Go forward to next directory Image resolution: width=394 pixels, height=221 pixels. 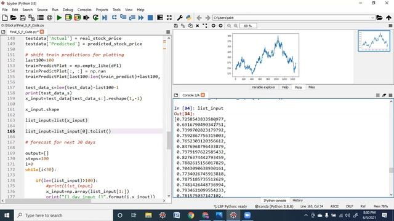(x=207, y=18)
